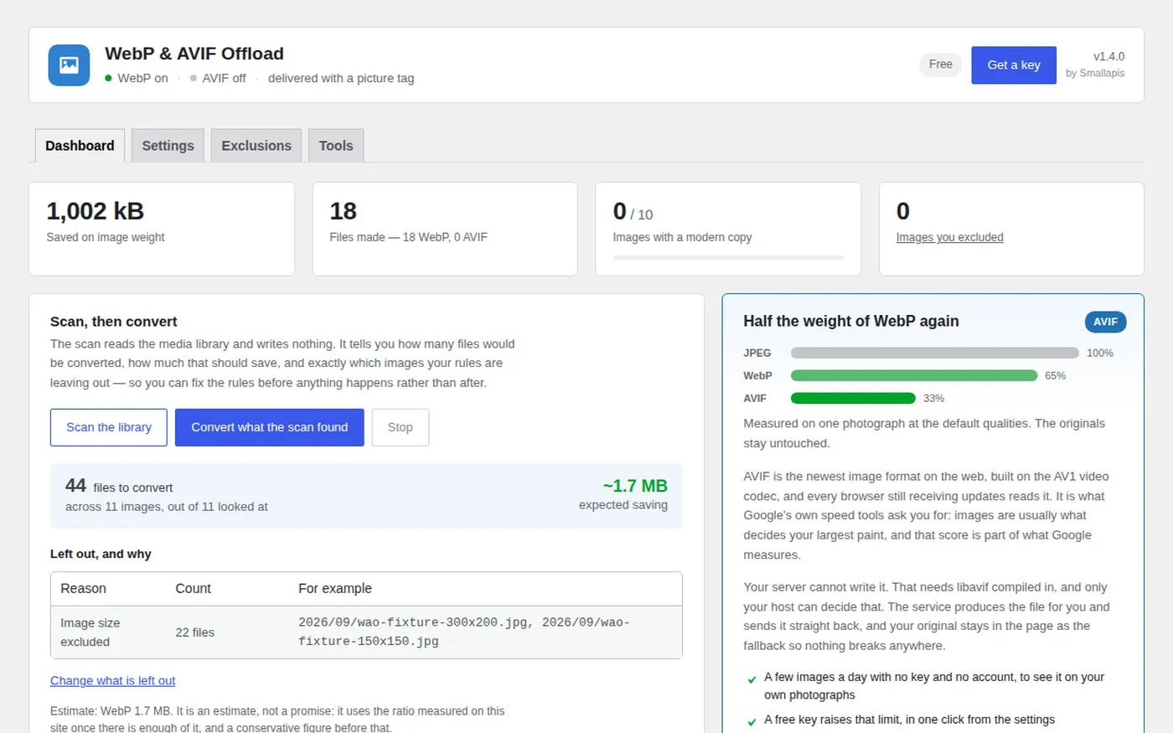This screenshot has width=1173, height=733.
Task: Click the 'Saved on image weight' label
Action: point(106,237)
